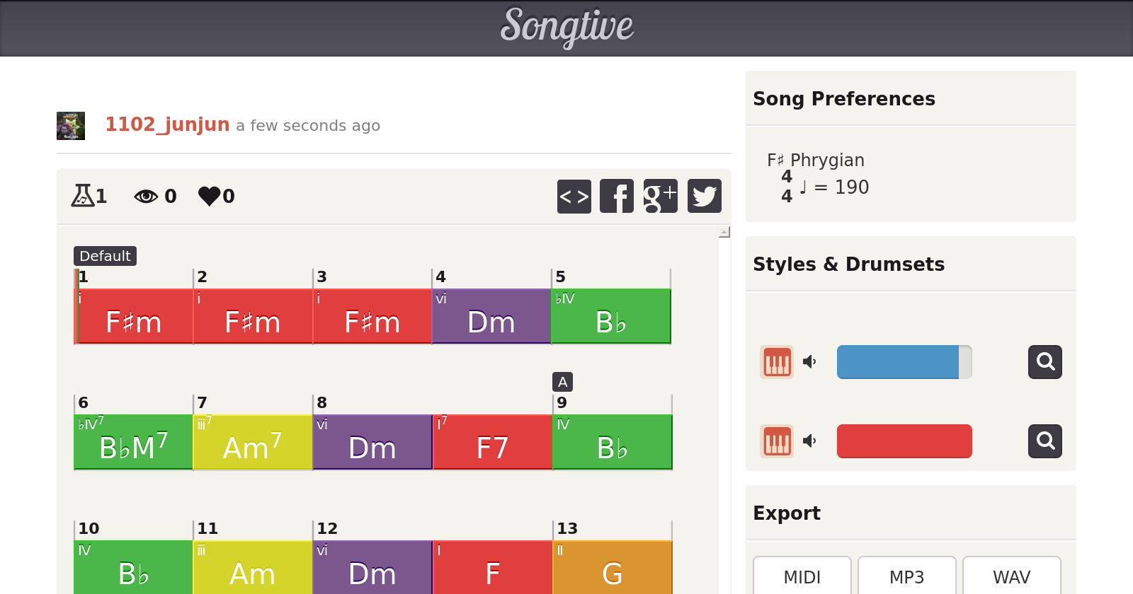This screenshot has width=1133, height=594.
Task: Share the song on Google Plus
Action: 661,196
